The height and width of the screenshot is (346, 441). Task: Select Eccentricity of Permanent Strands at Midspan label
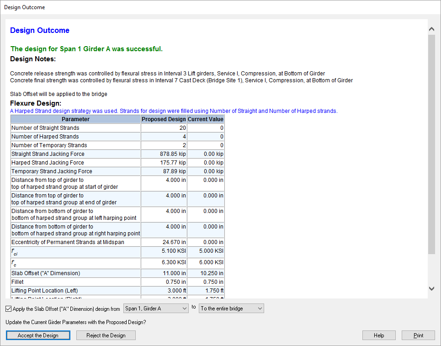point(68,242)
